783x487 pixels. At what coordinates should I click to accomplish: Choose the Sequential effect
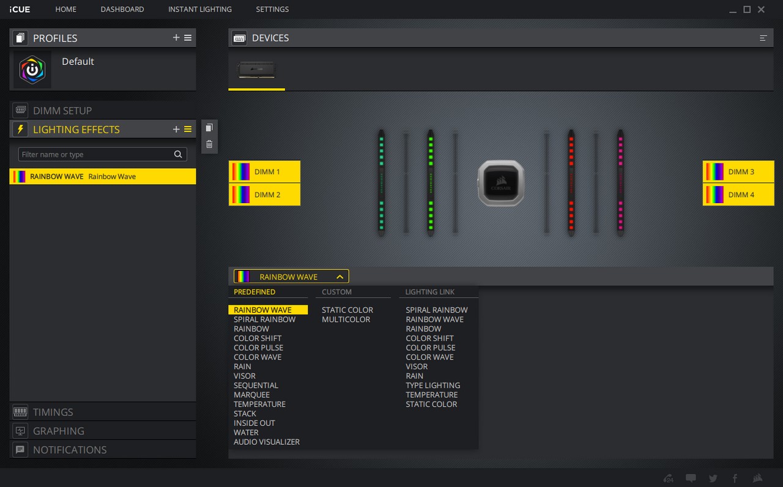(x=256, y=385)
